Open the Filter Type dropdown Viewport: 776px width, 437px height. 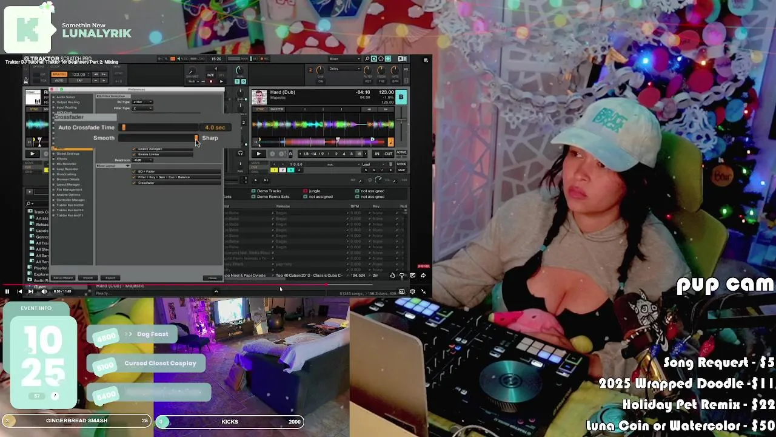pos(143,108)
